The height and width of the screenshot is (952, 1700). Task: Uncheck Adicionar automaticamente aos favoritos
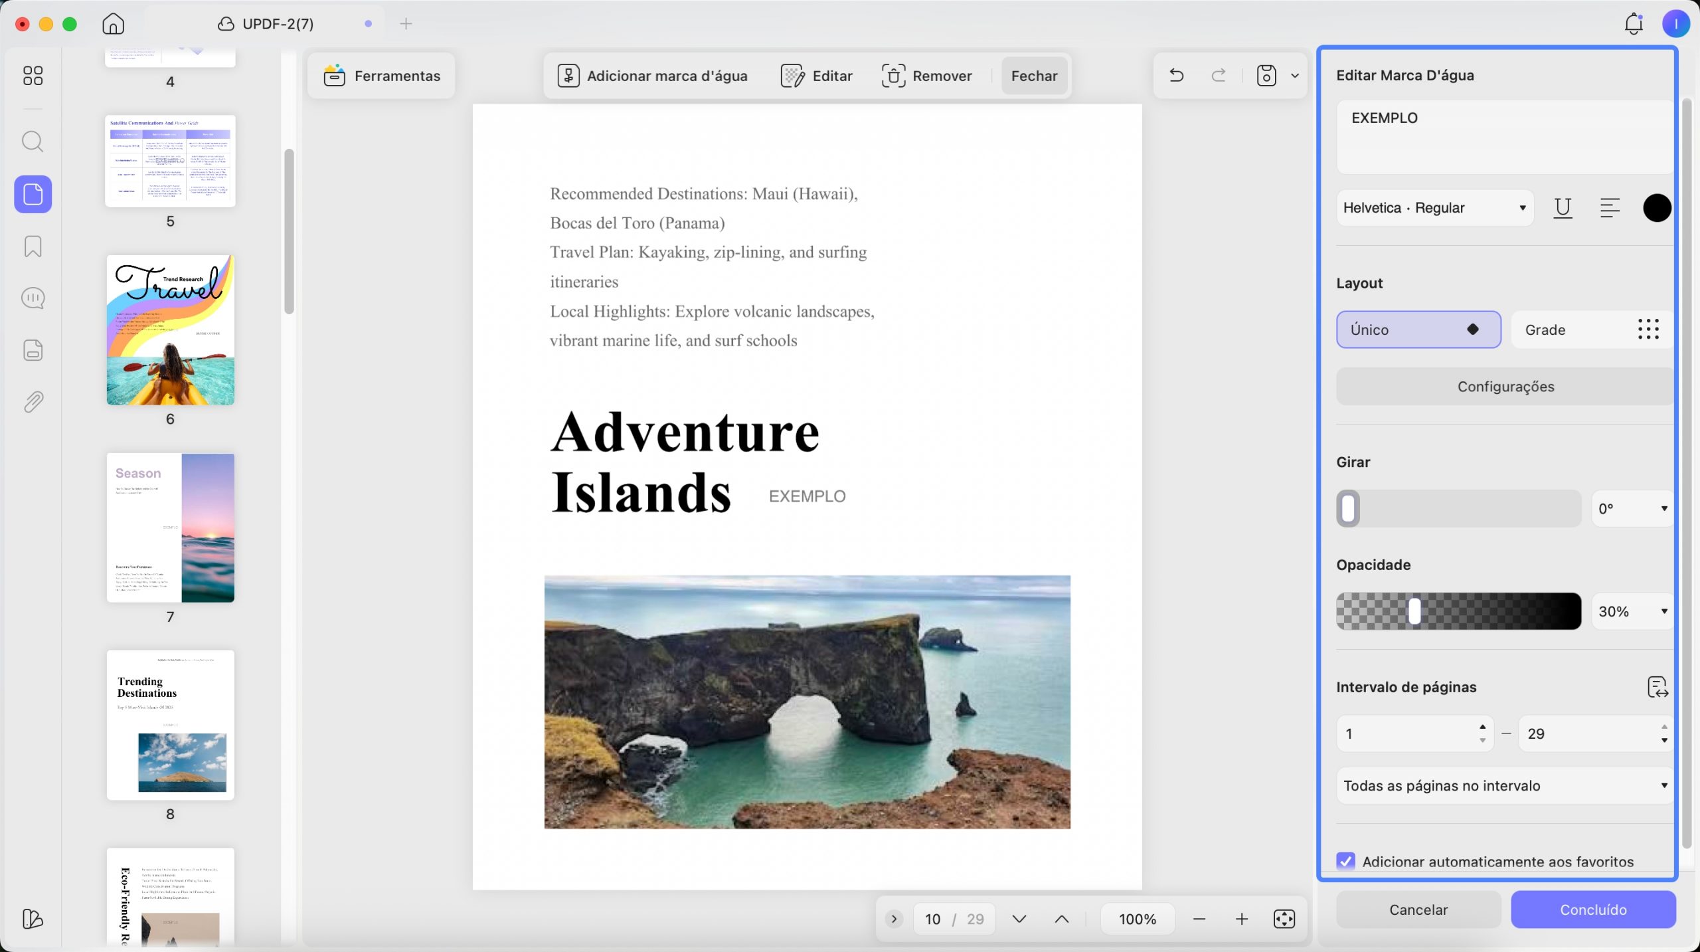(x=1346, y=861)
